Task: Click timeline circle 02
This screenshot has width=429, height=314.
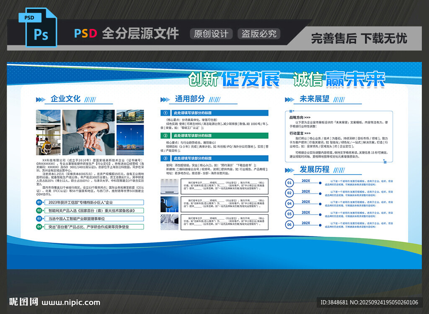Action: point(289,193)
